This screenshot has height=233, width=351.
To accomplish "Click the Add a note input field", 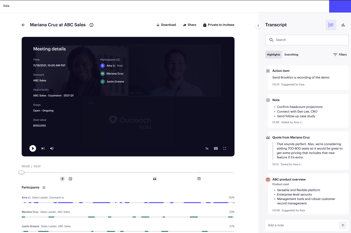I will tap(300, 225).
